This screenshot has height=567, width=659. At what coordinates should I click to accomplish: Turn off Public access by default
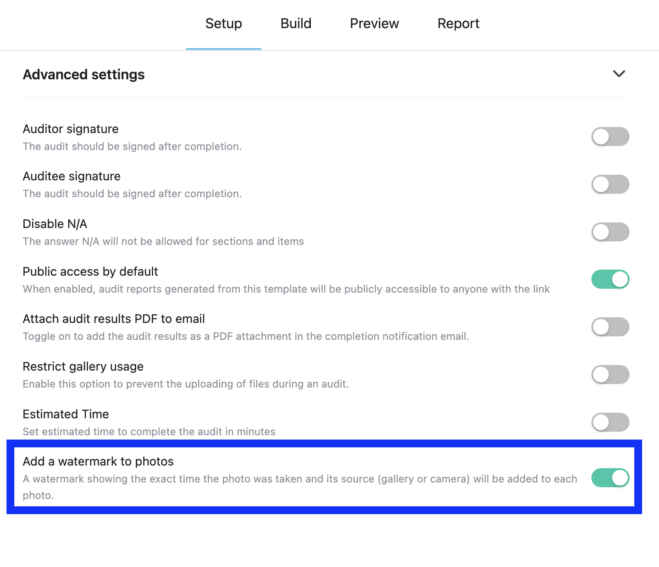[610, 279]
